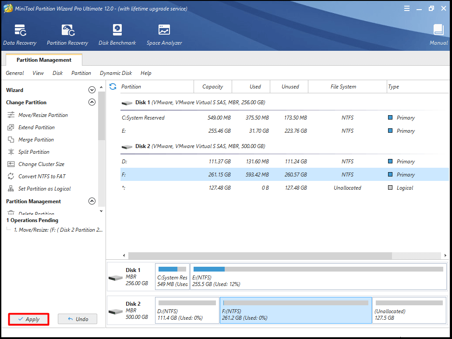Click the sidebar scroll-down arrow
Screen dimensions: 452x339
click(x=101, y=211)
